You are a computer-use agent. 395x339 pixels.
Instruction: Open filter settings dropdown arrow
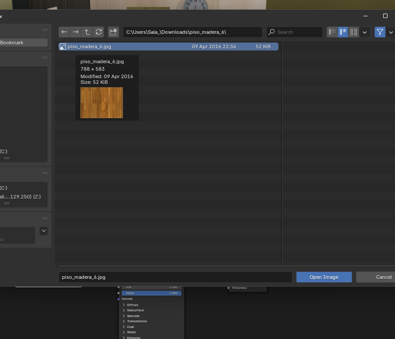tap(391, 32)
